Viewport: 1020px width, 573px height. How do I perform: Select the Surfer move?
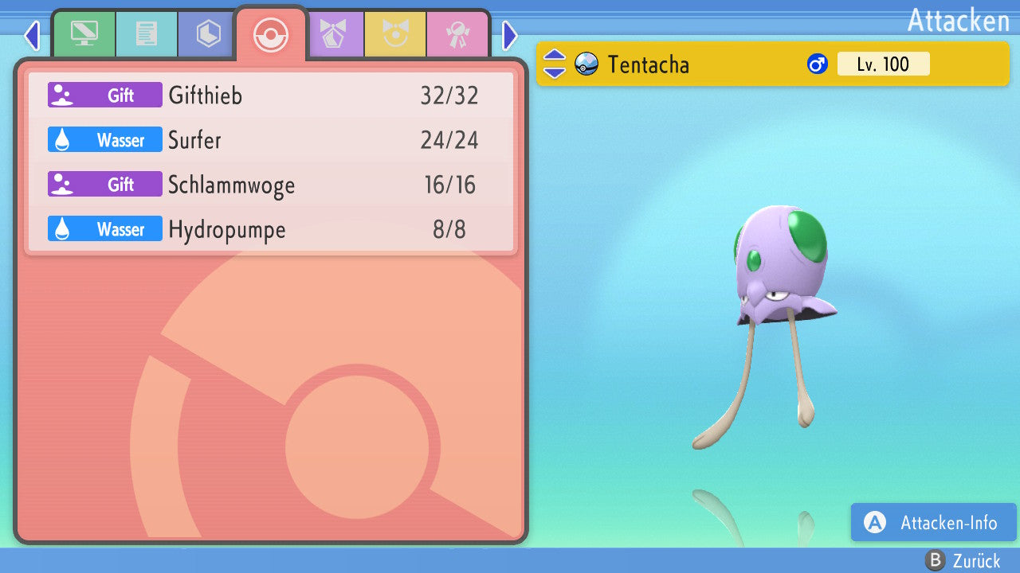[271, 140]
